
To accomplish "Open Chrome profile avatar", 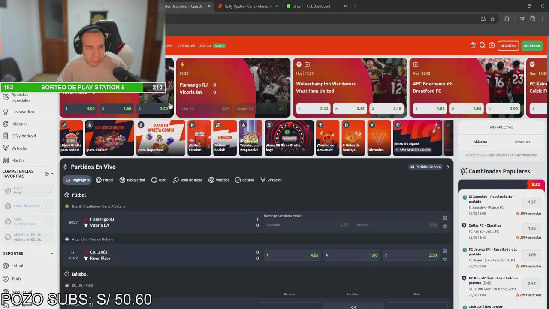I will click(532, 19).
